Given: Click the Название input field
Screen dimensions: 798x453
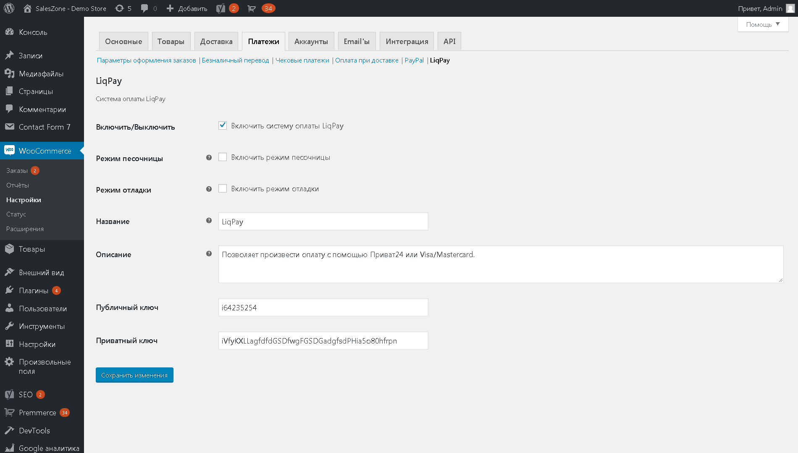Looking at the screenshot, I should point(323,221).
